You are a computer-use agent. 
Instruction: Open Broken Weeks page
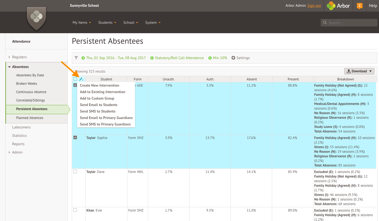tap(26, 84)
